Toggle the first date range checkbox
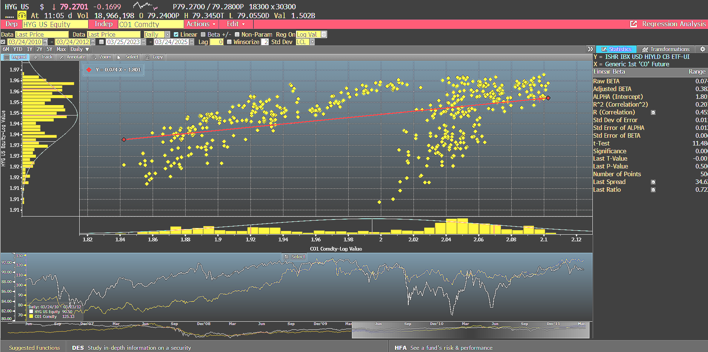 tap(3, 42)
